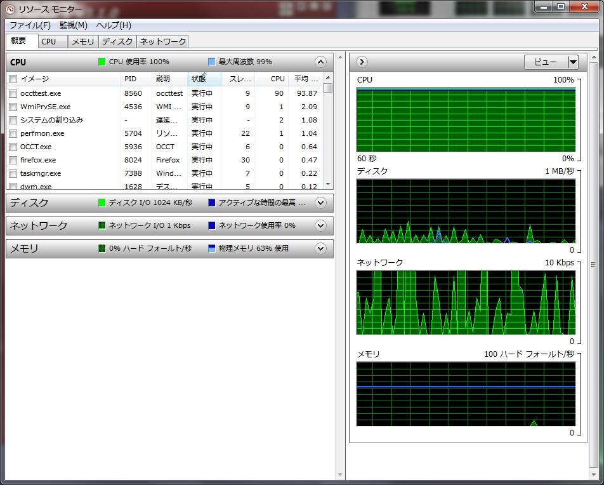Screen dimensions: 604x485
Task: Click the average CPU value 93.87
Action: [x=307, y=93]
